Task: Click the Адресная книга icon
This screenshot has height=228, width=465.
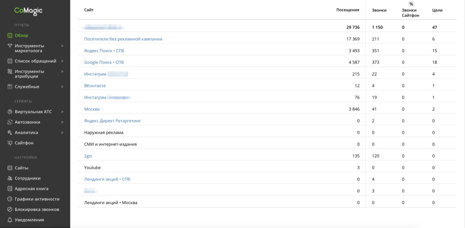Action: point(10,189)
